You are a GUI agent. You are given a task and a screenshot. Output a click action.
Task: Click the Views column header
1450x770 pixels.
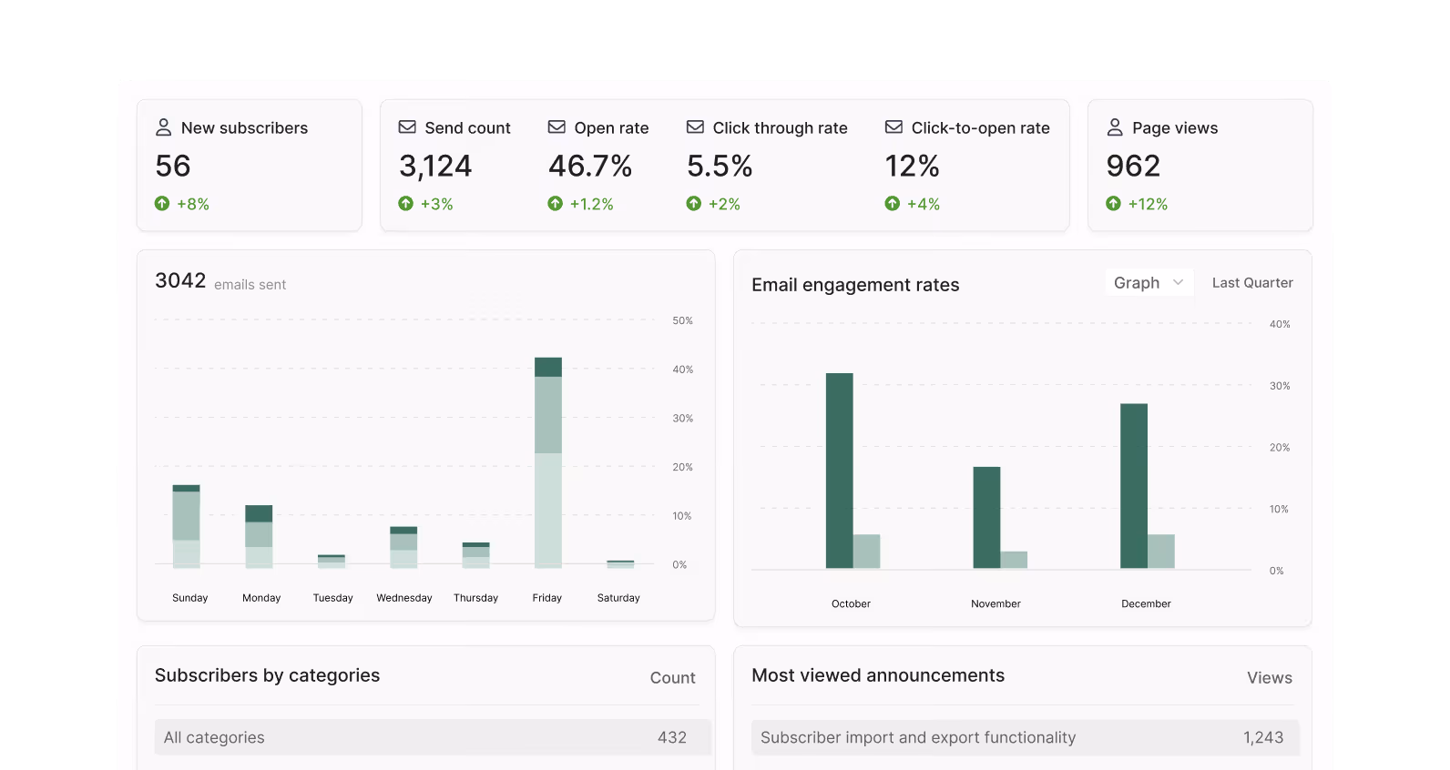(x=1270, y=678)
